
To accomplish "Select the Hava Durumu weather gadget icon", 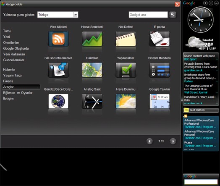I will (126, 101).
